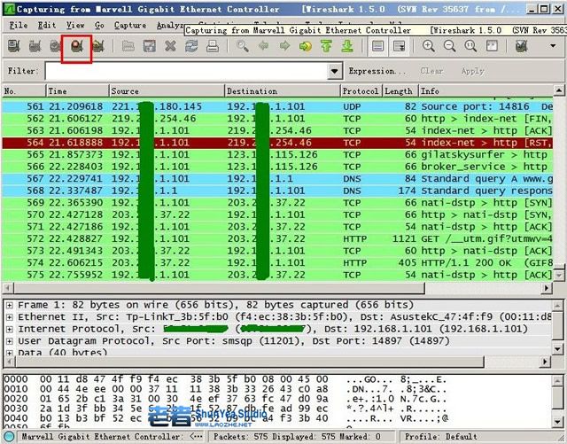The height and width of the screenshot is (444, 567).
Task: Click the Resize all columns icon
Action: pos(492,46)
